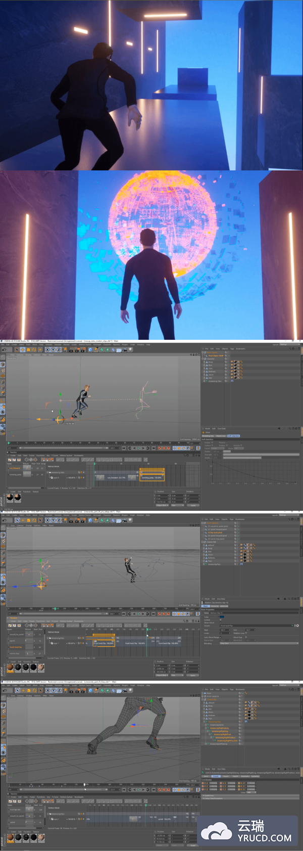Open Object (Rel) dropdown in running-character Coordinates panel
The image size is (303, 851).
162,505
